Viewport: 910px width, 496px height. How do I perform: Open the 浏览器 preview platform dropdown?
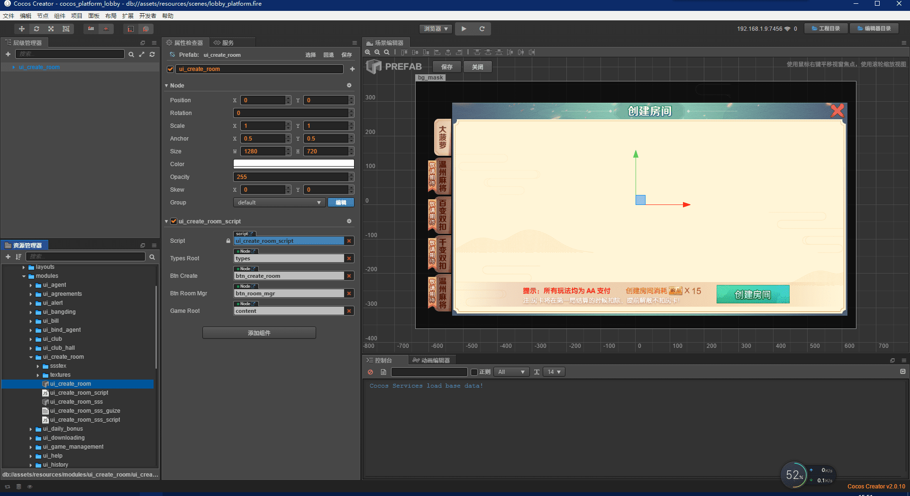(x=436, y=29)
